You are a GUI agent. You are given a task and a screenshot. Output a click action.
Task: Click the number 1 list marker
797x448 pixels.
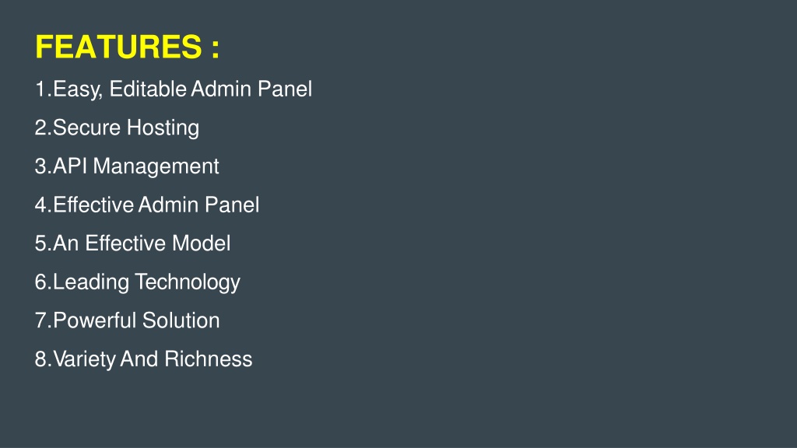pyautogui.click(x=40, y=89)
